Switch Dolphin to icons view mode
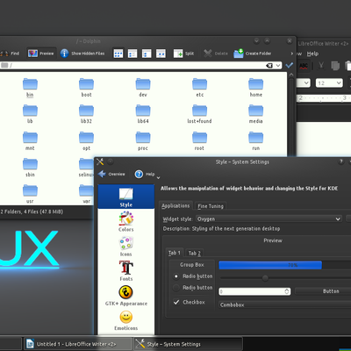This screenshot has width=351, height=351. click(118, 54)
